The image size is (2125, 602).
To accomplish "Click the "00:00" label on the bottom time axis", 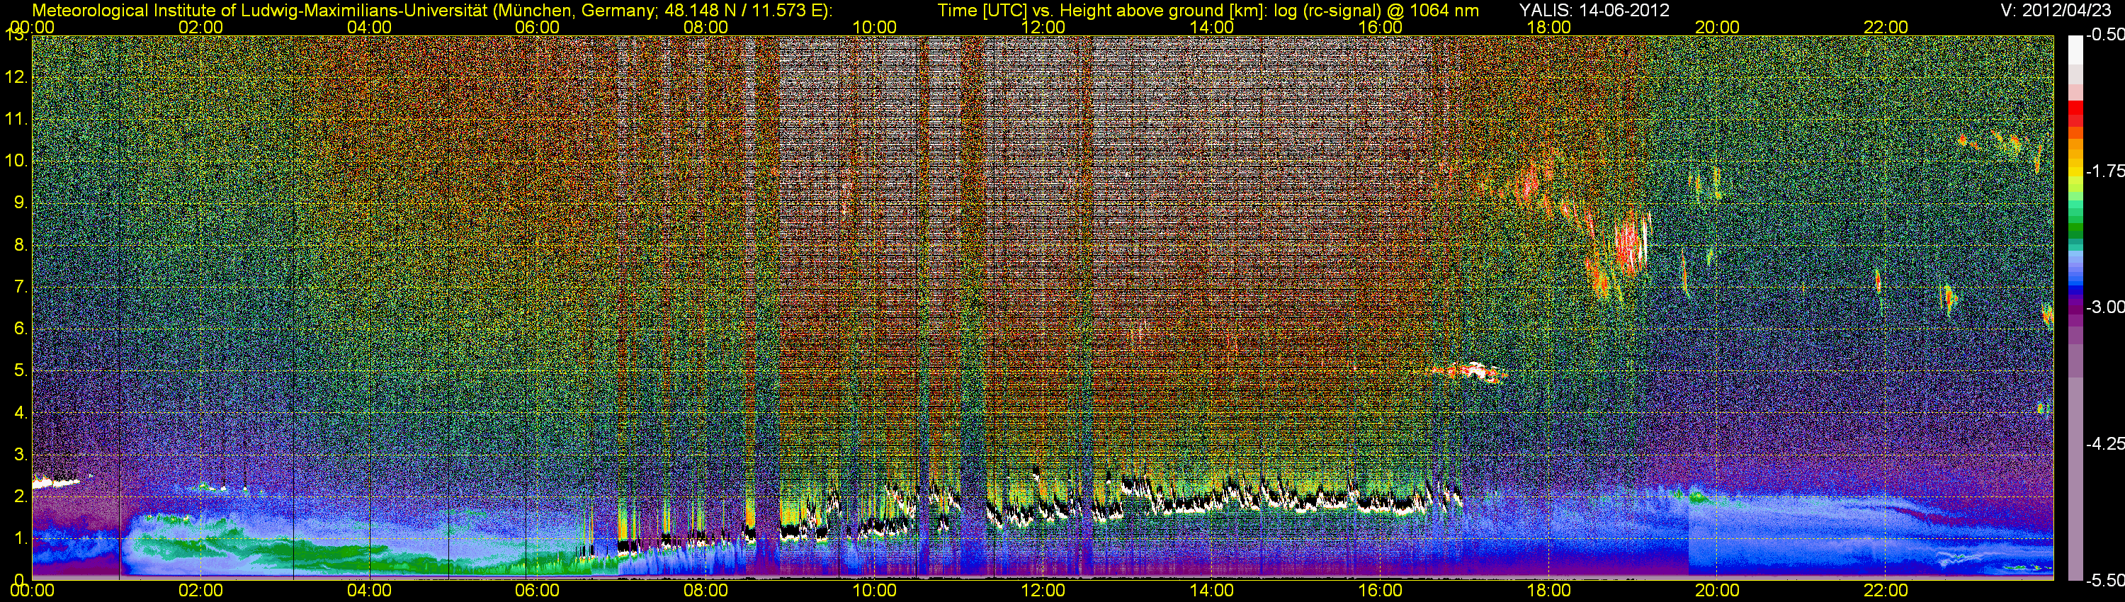I will tap(32, 591).
